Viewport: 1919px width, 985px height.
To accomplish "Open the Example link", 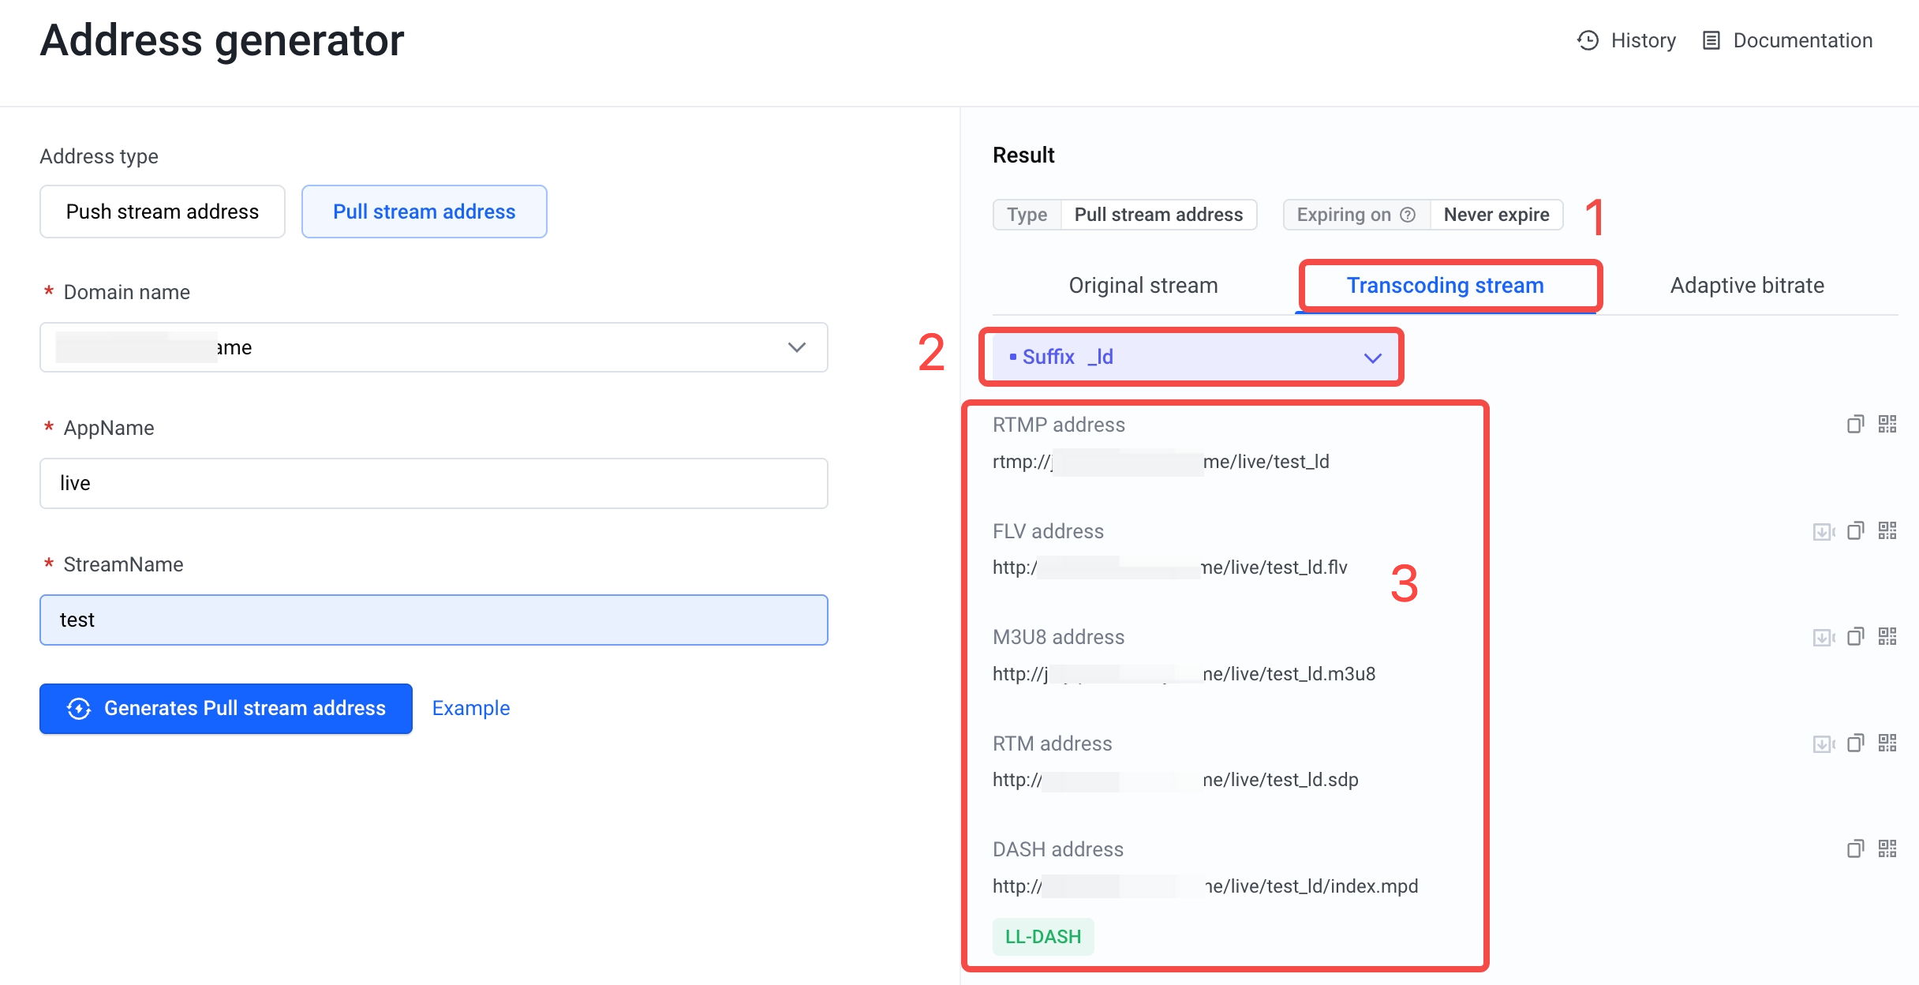I will [x=470, y=708].
